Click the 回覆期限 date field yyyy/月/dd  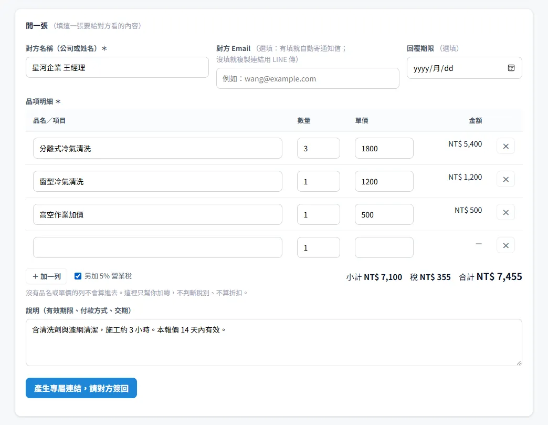click(464, 68)
